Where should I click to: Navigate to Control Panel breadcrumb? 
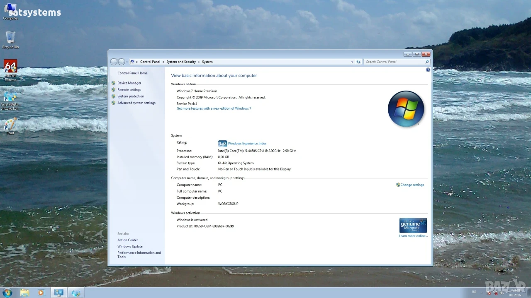[x=150, y=62]
